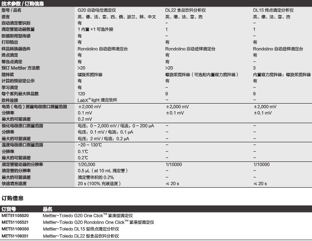Screen dimensions: 312x241
Task: Click the '型号 / 品名' row label
Action: [x=12, y=10]
